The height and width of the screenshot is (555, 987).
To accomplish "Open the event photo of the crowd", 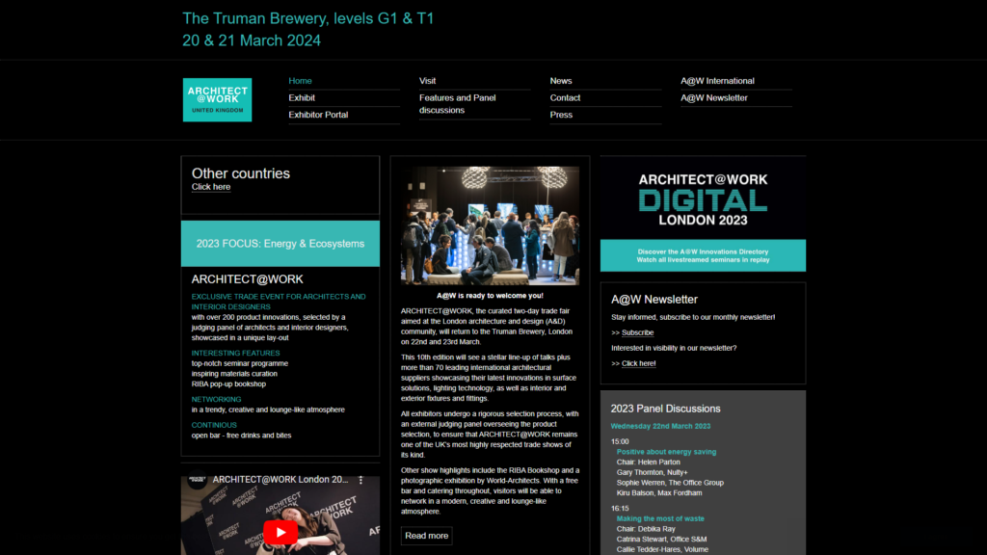I will coord(490,225).
